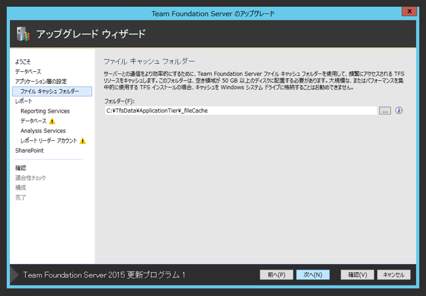Click the 確認(V) button
Viewport: 426px width, 296px height.
357,275
